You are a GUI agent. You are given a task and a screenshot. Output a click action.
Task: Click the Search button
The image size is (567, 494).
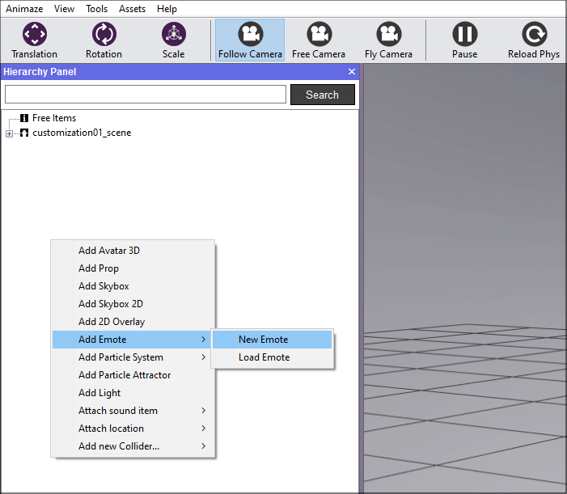[x=322, y=95]
